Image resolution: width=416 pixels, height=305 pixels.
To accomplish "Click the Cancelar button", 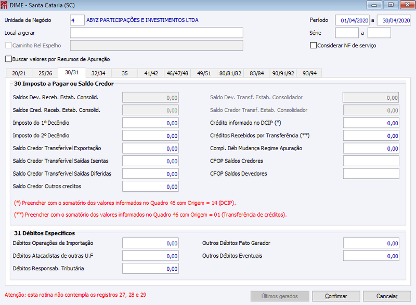I will click(x=387, y=296).
